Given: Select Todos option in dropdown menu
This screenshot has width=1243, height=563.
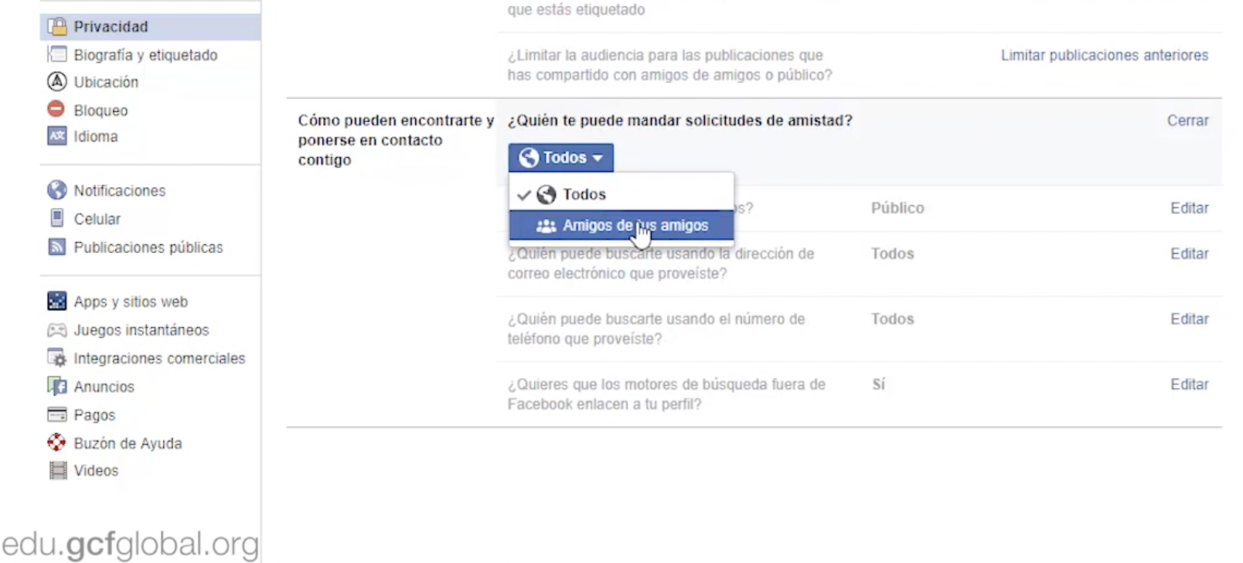Looking at the screenshot, I should coord(621,194).
